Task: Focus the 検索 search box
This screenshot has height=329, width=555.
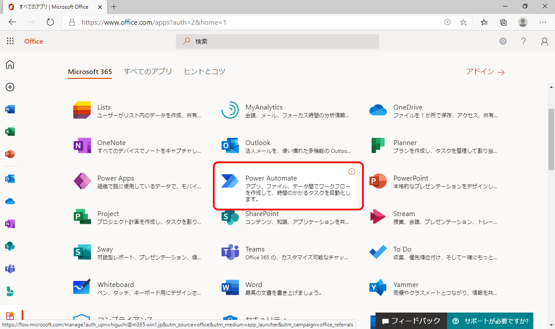Action: tap(277, 41)
